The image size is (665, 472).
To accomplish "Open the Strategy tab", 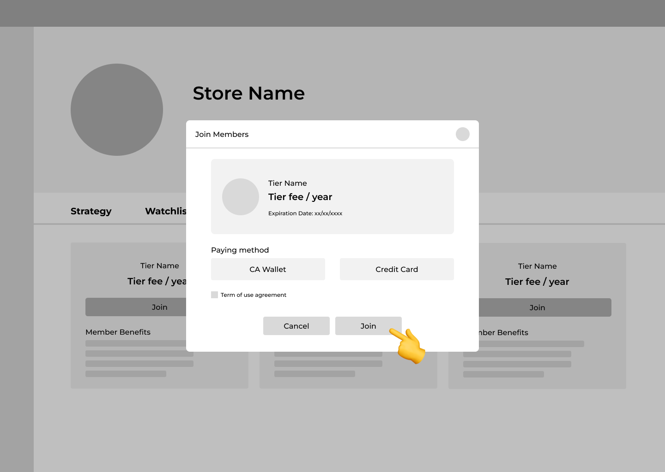I will [91, 211].
